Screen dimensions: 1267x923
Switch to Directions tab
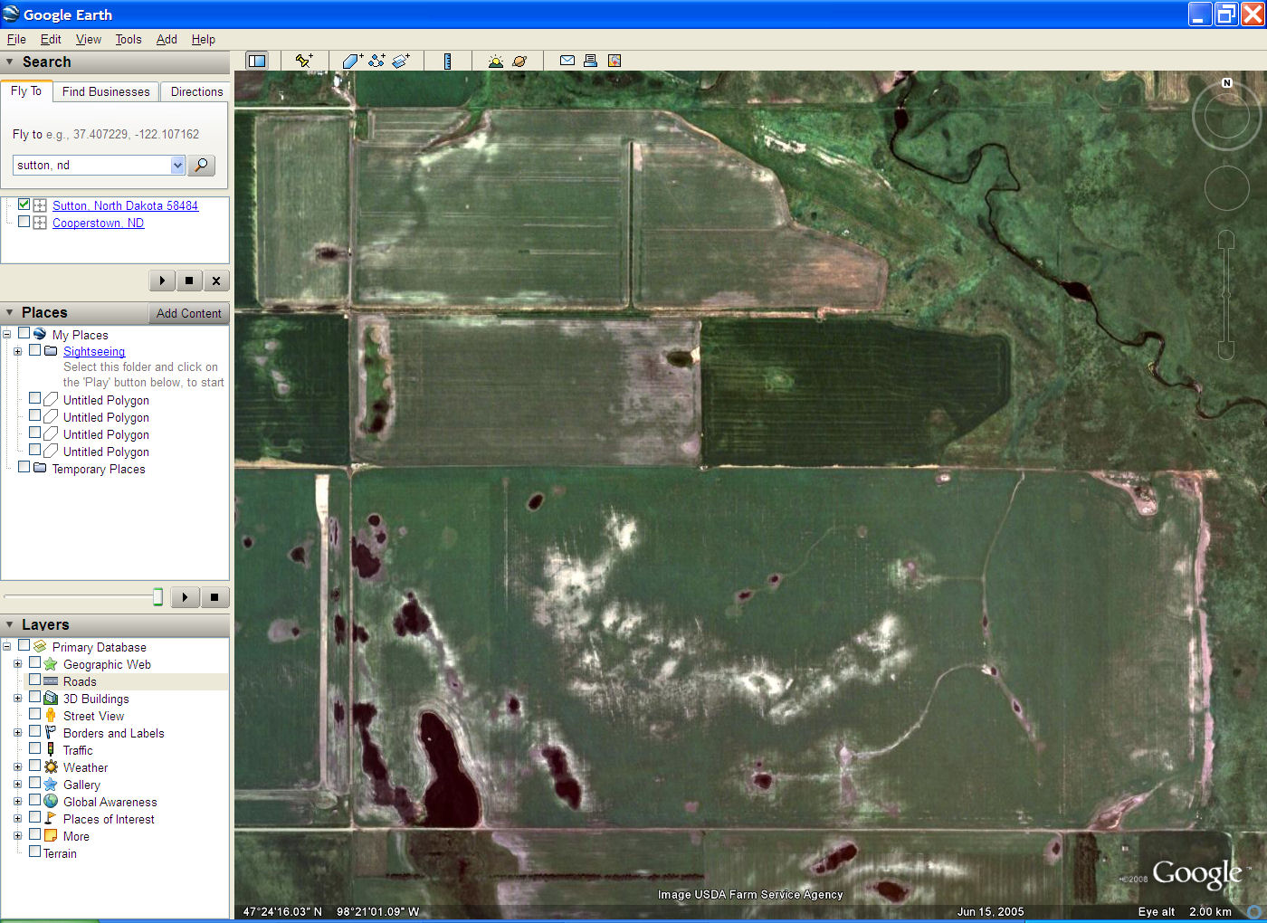tap(196, 91)
